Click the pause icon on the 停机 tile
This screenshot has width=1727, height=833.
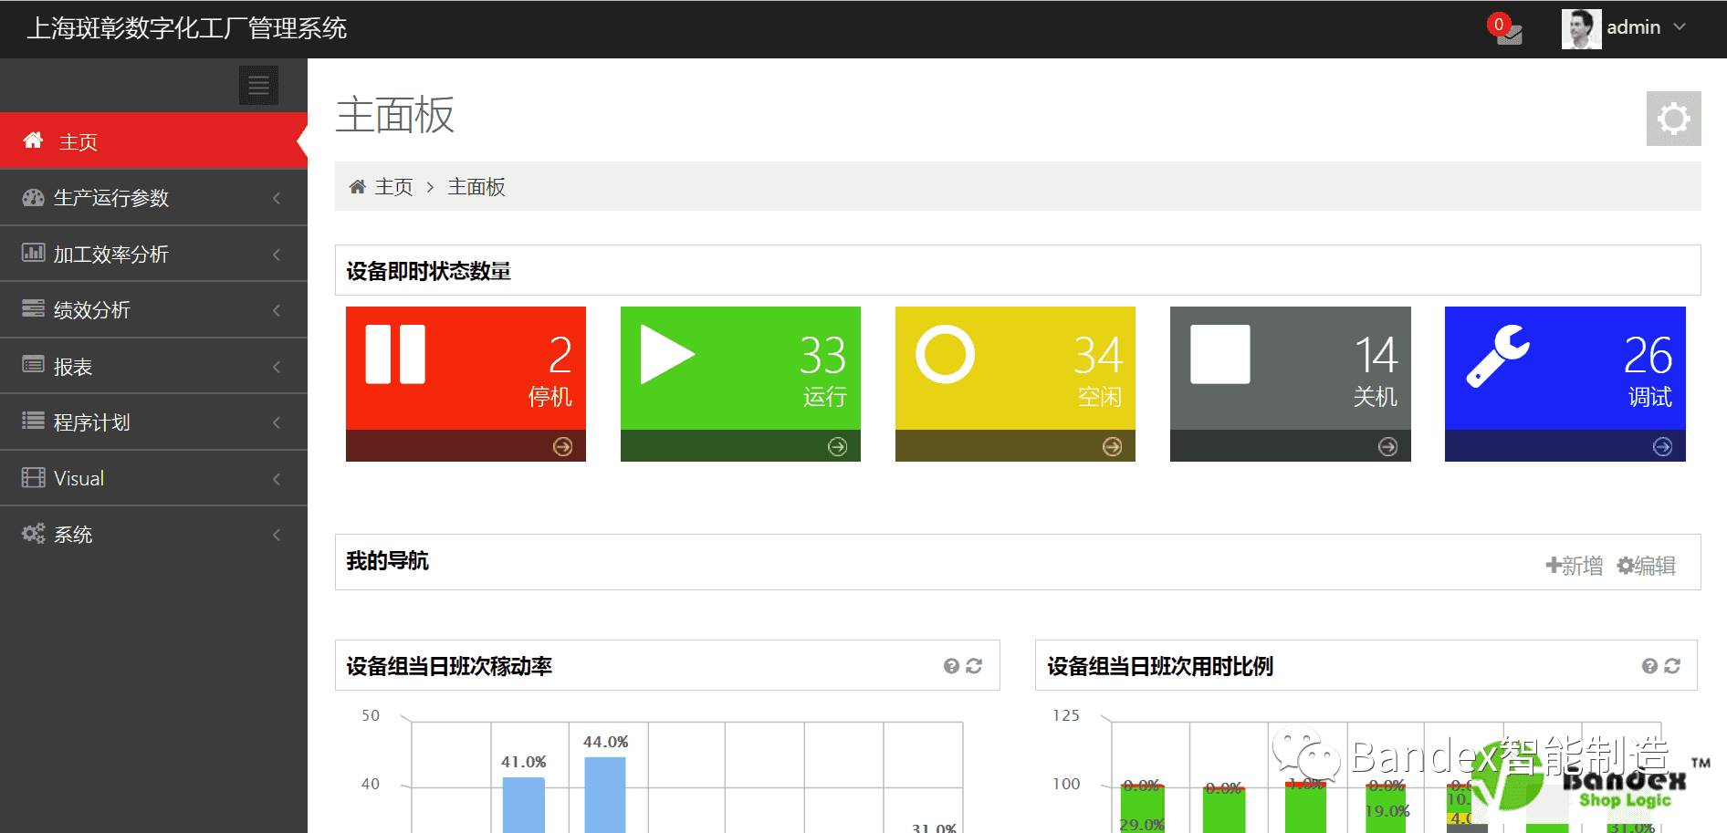[395, 354]
